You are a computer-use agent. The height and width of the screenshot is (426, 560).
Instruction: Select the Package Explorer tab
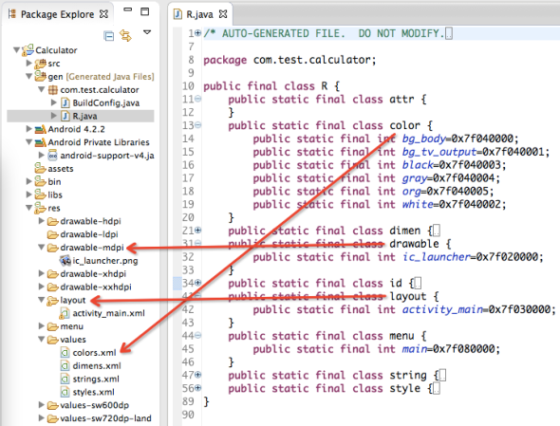[58, 14]
